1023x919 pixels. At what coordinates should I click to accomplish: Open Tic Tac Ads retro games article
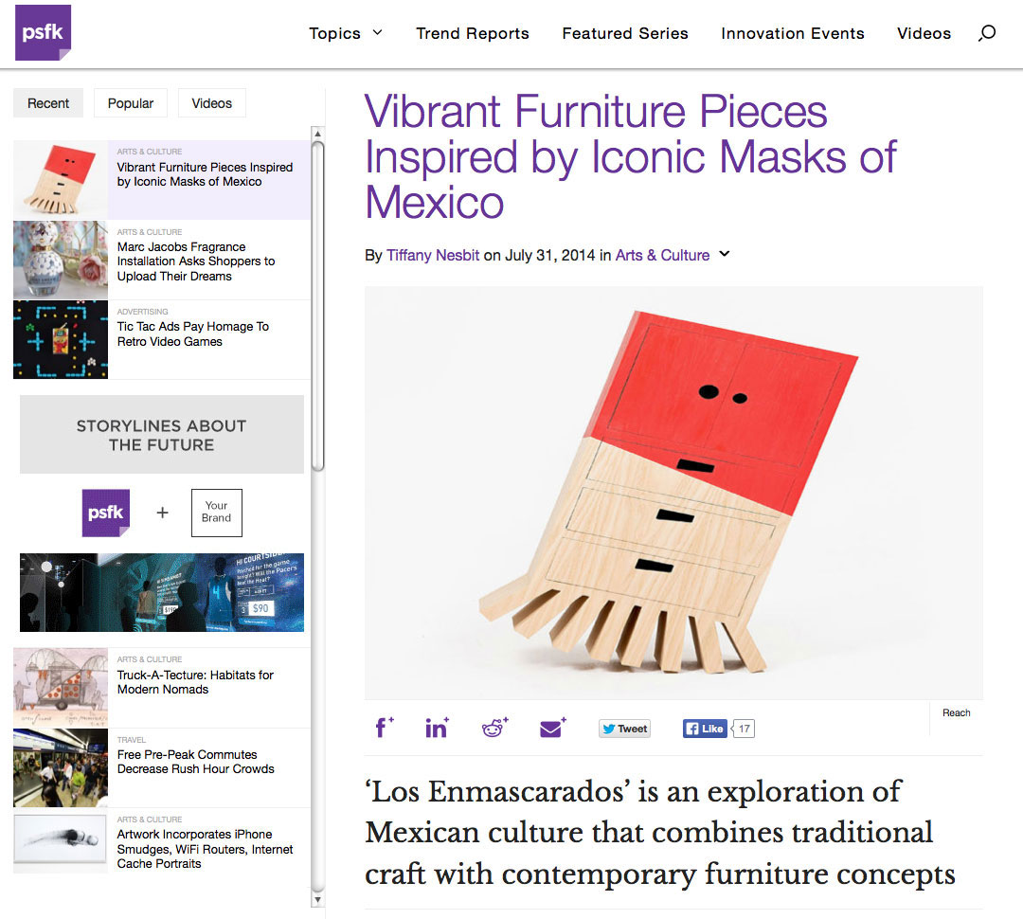pyautogui.click(x=193, y=333)
